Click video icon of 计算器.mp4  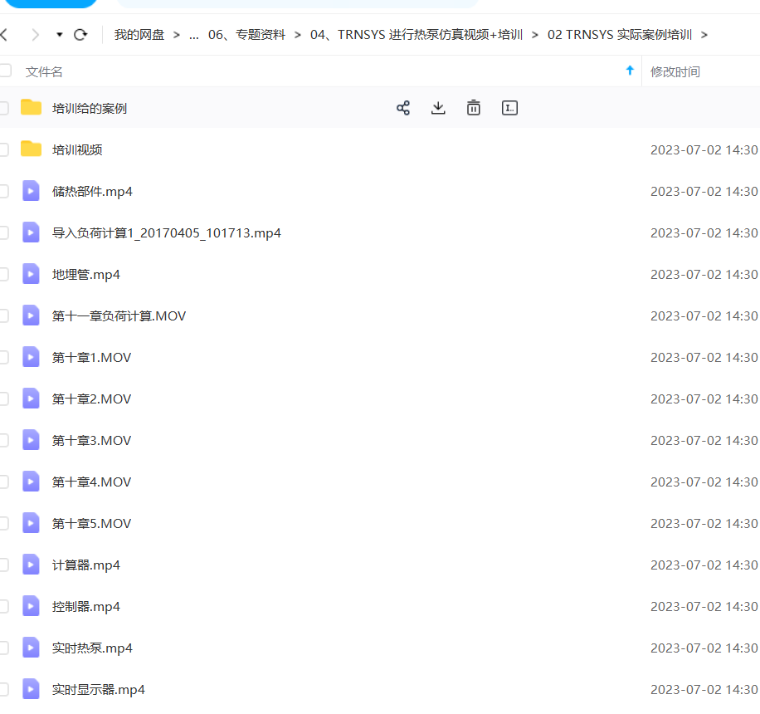pyautogui.click(x=31, y=565)
